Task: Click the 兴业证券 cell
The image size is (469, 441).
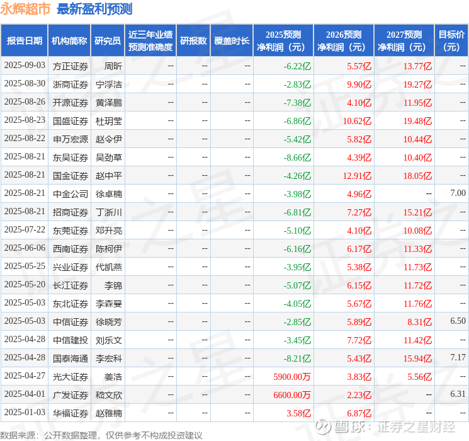Action: (71, 267)
